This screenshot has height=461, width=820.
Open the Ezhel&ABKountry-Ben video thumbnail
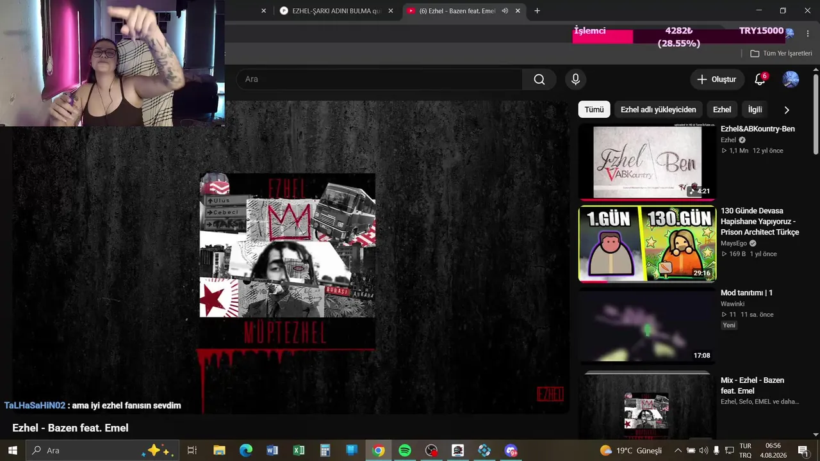(647, 161)
